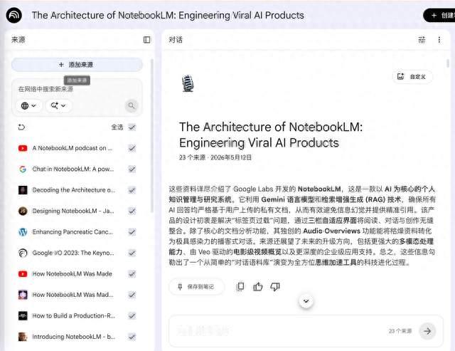
Task: Click 'Introducing NotebookLM - b...' source title
Action: point(74,337)
